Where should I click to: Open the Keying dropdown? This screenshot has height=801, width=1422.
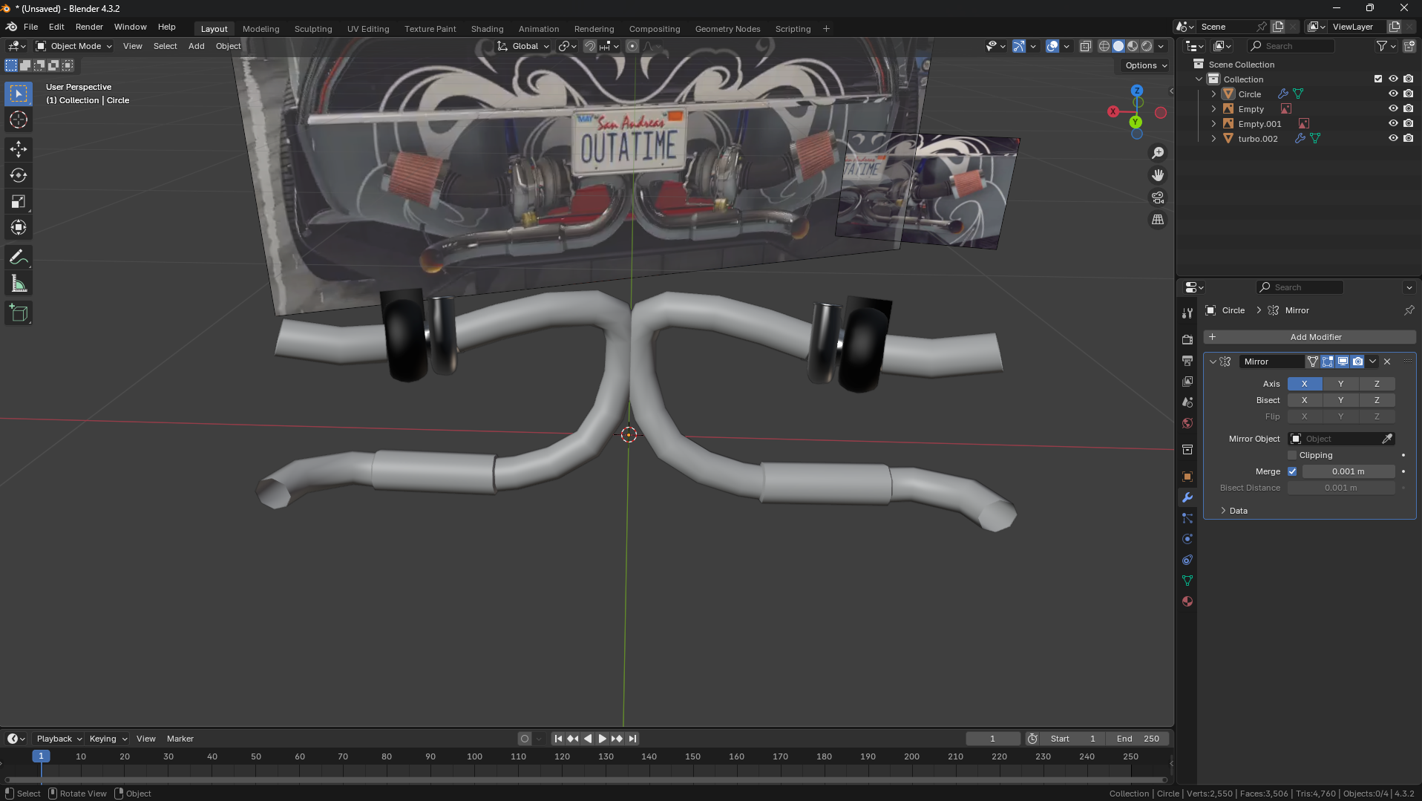tap(108, 739)
